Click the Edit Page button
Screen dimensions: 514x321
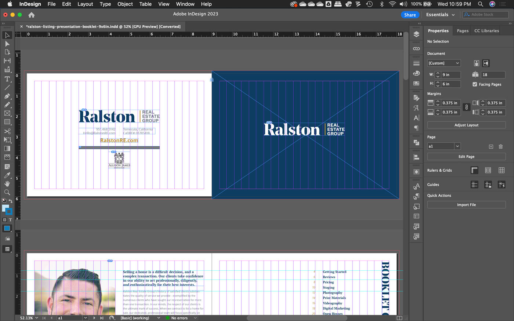(466, 157)
